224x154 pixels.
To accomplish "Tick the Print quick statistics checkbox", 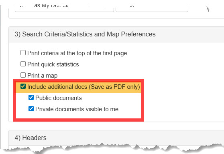I will pyautogui.click(x=23, y=64).
